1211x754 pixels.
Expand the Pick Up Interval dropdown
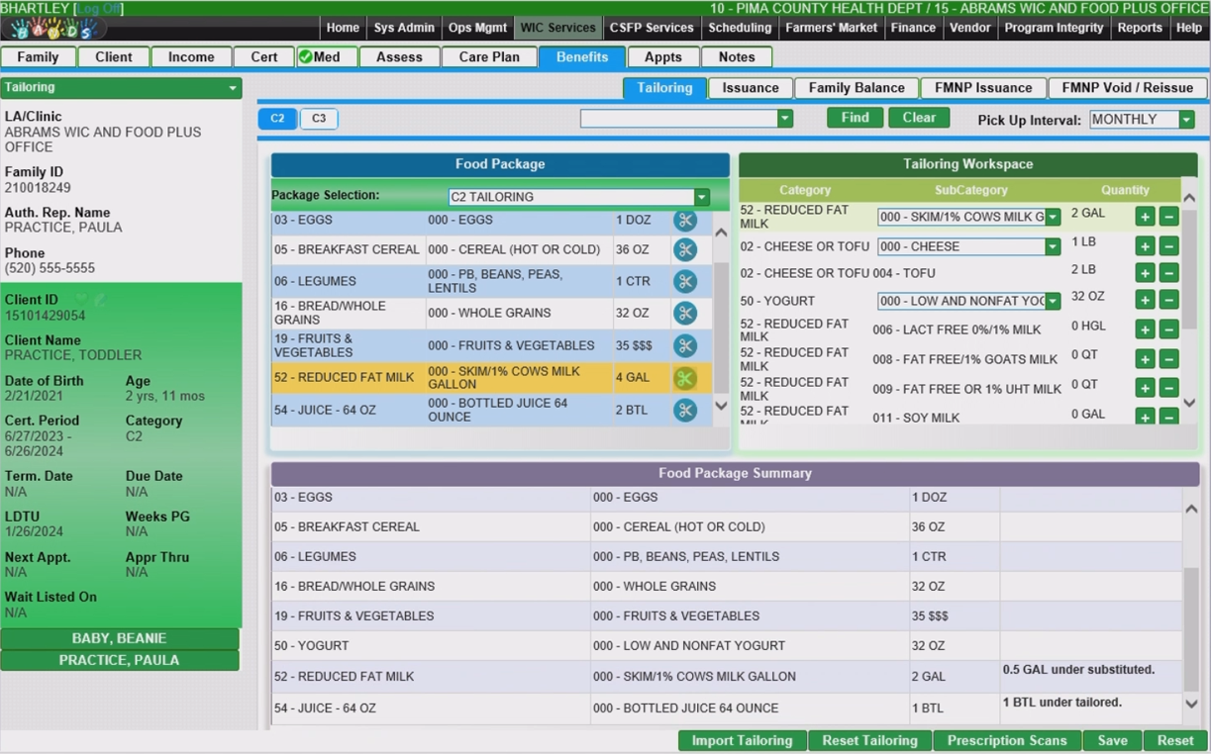[1186, 120]
